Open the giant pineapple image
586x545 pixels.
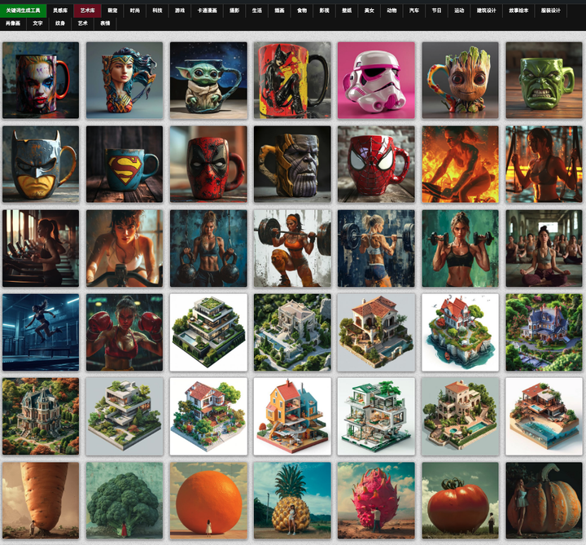[292, 500]
